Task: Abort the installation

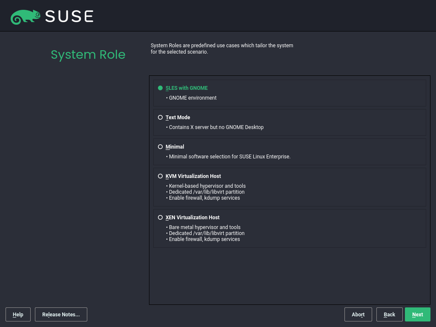Action: point(358,315)
